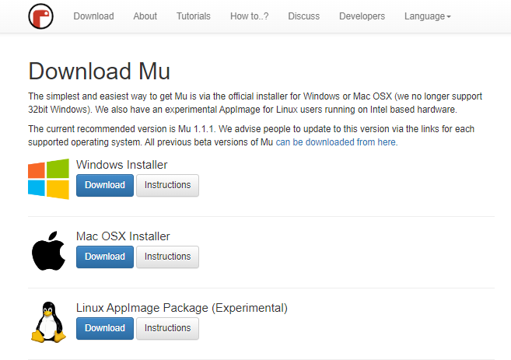Screen dimensions: 511x360
Task: Go to the Download page in navbar
Action: [93, 16]
